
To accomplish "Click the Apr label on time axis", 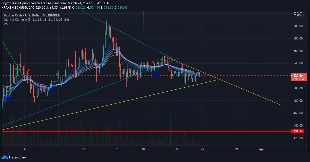I will 261,149.
